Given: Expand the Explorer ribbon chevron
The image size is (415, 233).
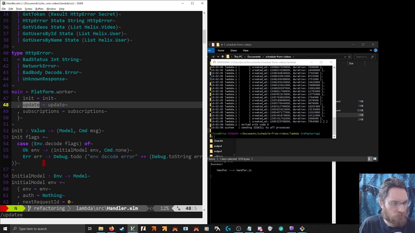Looking at the screenshot, I should pos(371,50).
